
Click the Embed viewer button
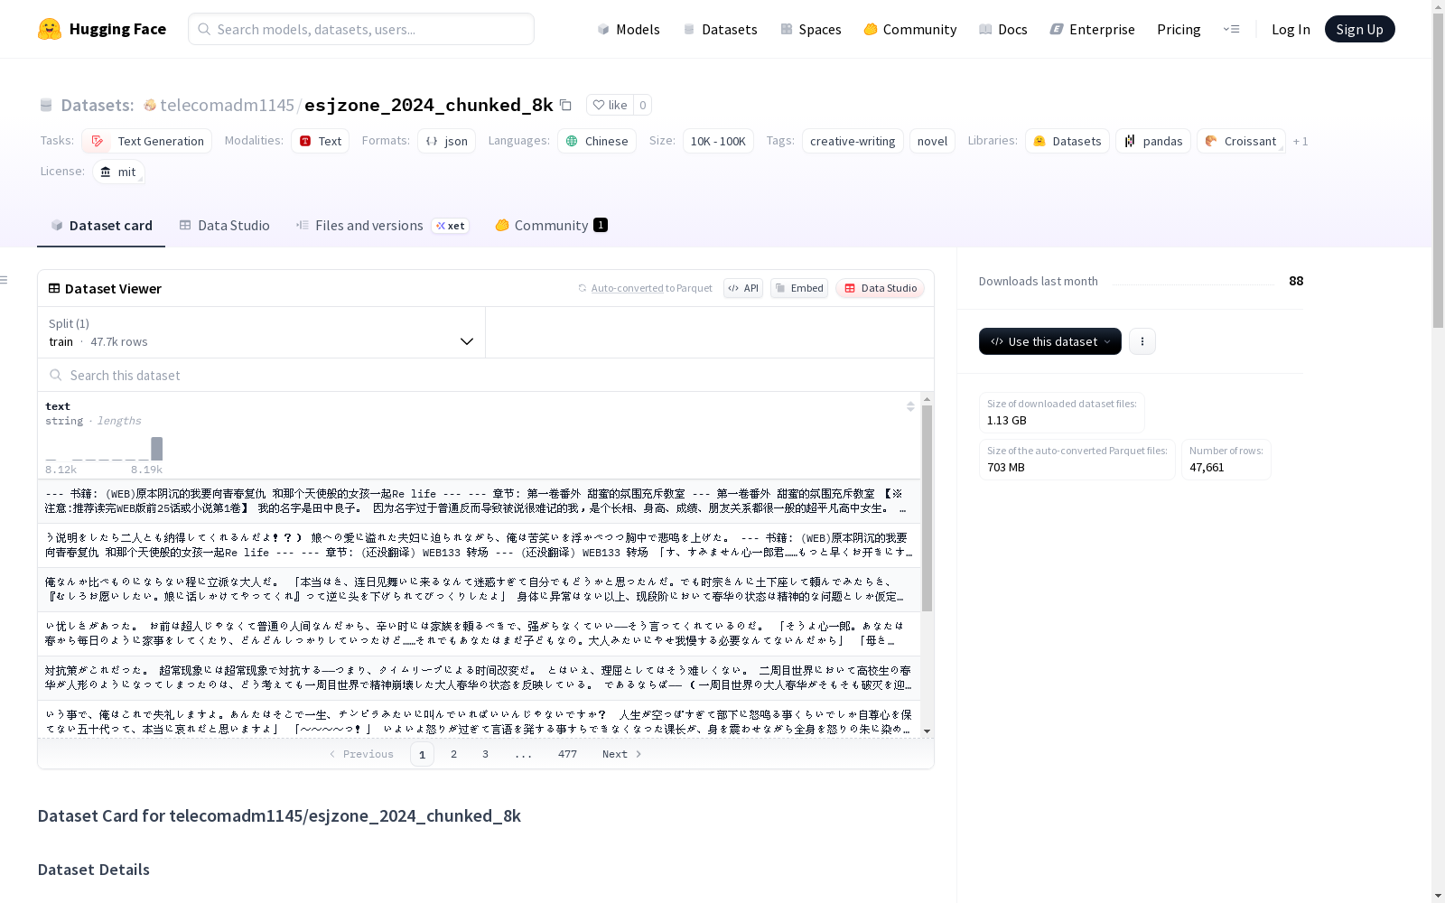(799, 288)
